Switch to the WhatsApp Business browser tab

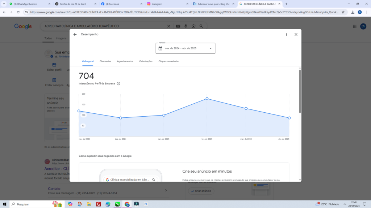coord(30,4)
